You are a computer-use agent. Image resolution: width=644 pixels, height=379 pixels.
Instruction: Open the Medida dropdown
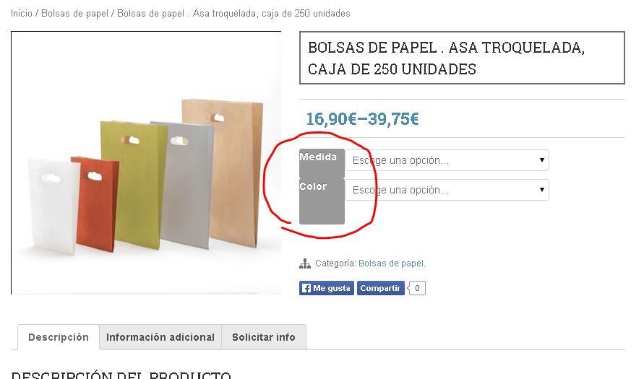[447, 160]
